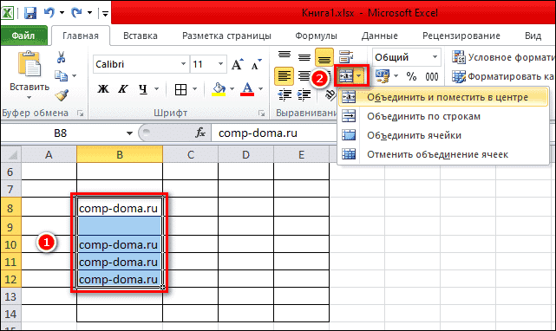The width and height of the screenshot is (556, 331).
Task: Activate Format Painter brush
Action: point(62,94)
